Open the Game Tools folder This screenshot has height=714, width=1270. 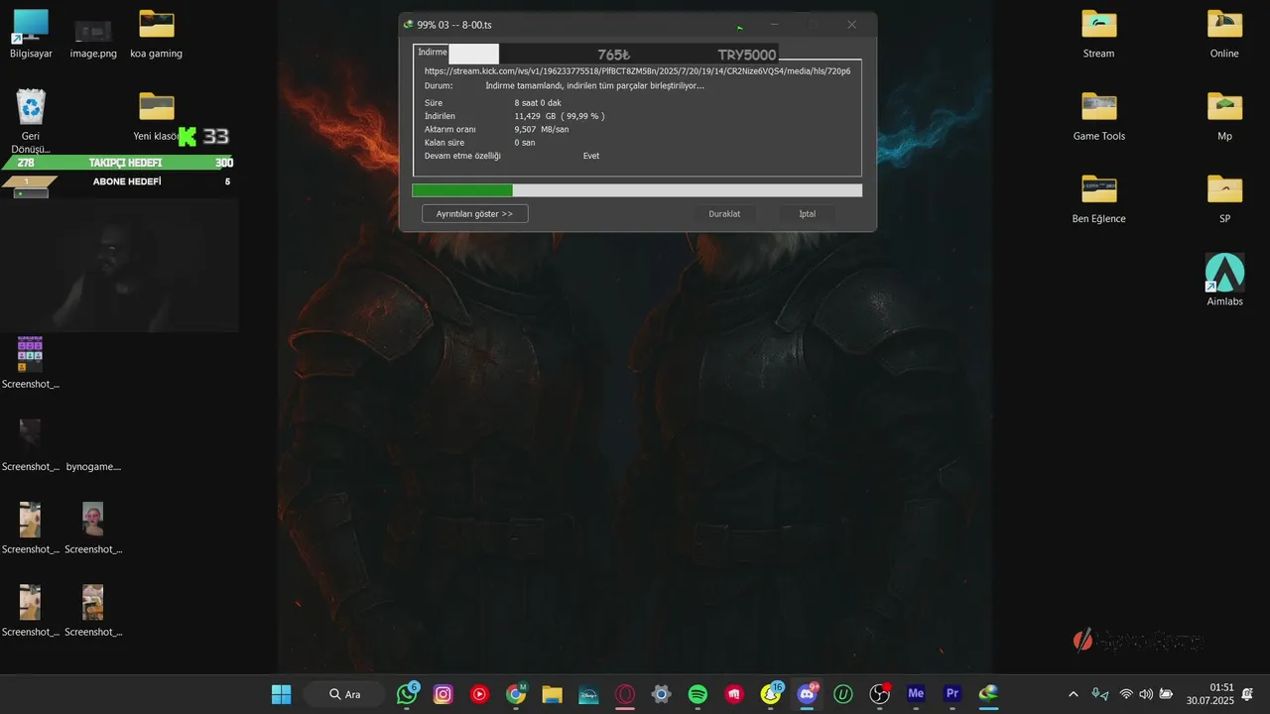(1098, 116)
